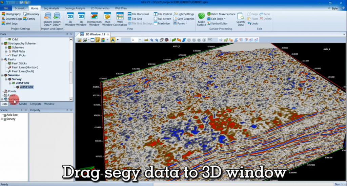
Task: Open the SymbolEditor
Action: click(x=217, y=23)
